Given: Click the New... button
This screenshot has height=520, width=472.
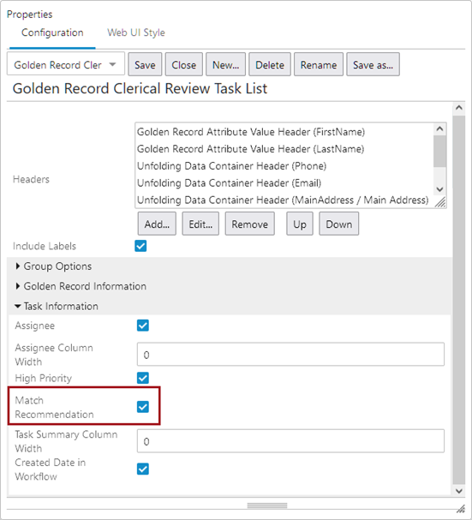Looking at the screenshot, I should pos(225,64).
